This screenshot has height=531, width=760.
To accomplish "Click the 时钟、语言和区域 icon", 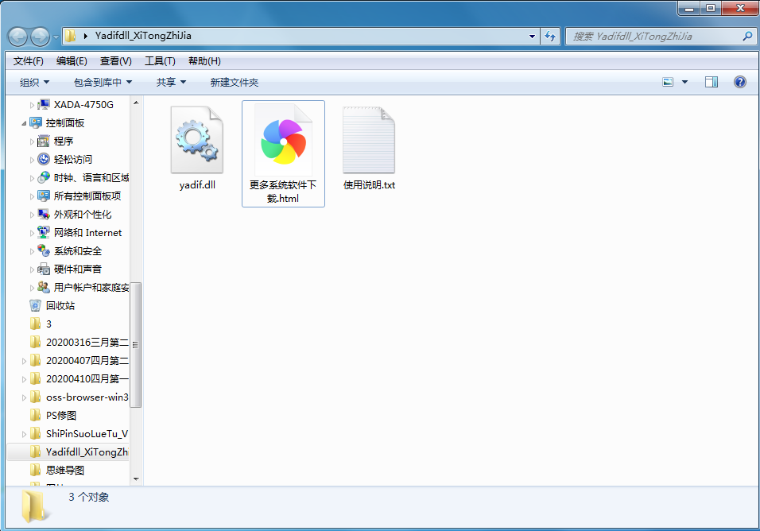I will (x=44, y=178).
